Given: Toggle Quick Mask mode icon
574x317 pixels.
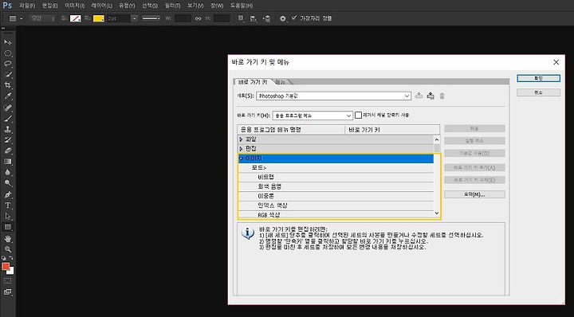Looking at the screenshot, I should (8, 281).
